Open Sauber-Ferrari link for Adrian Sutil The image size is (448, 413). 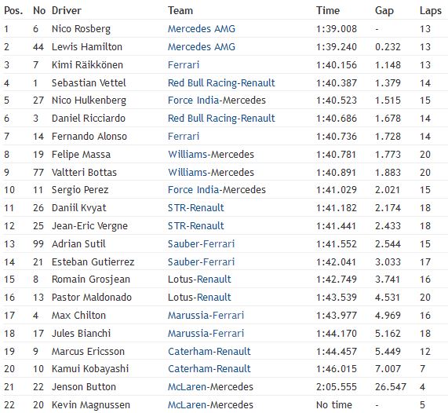point(201,244)
